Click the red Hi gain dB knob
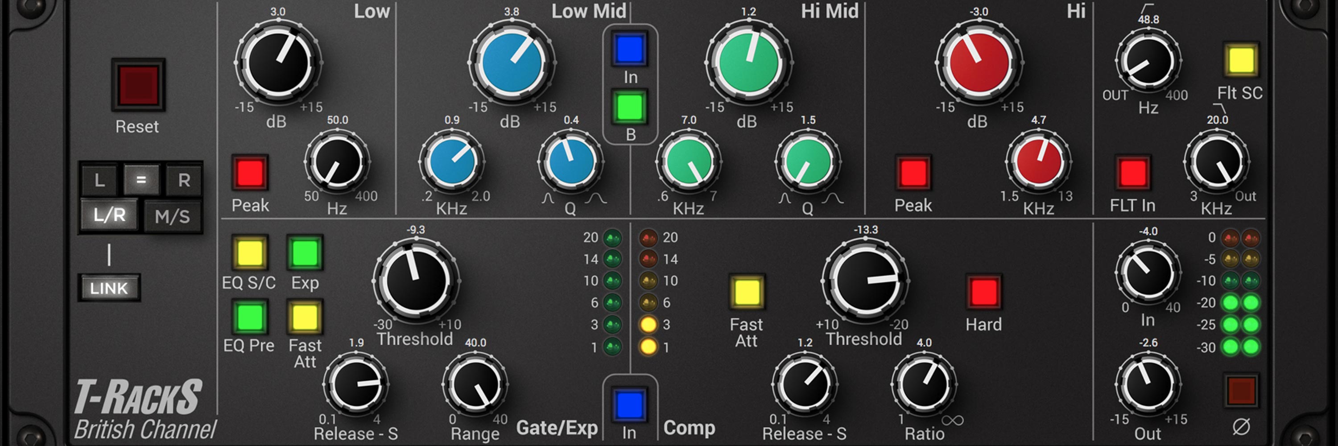Image resolution: width=1338 pixels, height=446 pixels. (979, 62)
